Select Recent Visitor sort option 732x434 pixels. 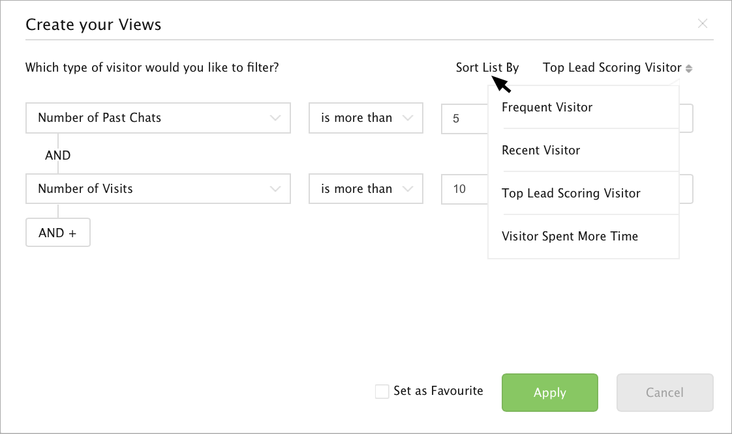(540, 151)
